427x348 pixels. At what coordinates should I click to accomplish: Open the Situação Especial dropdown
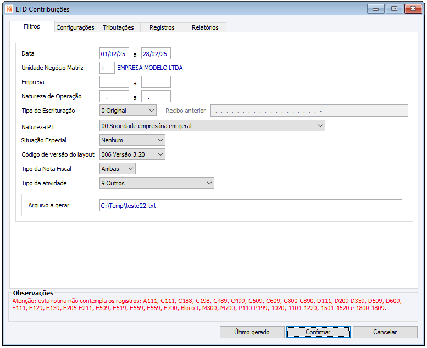[132, 140]
